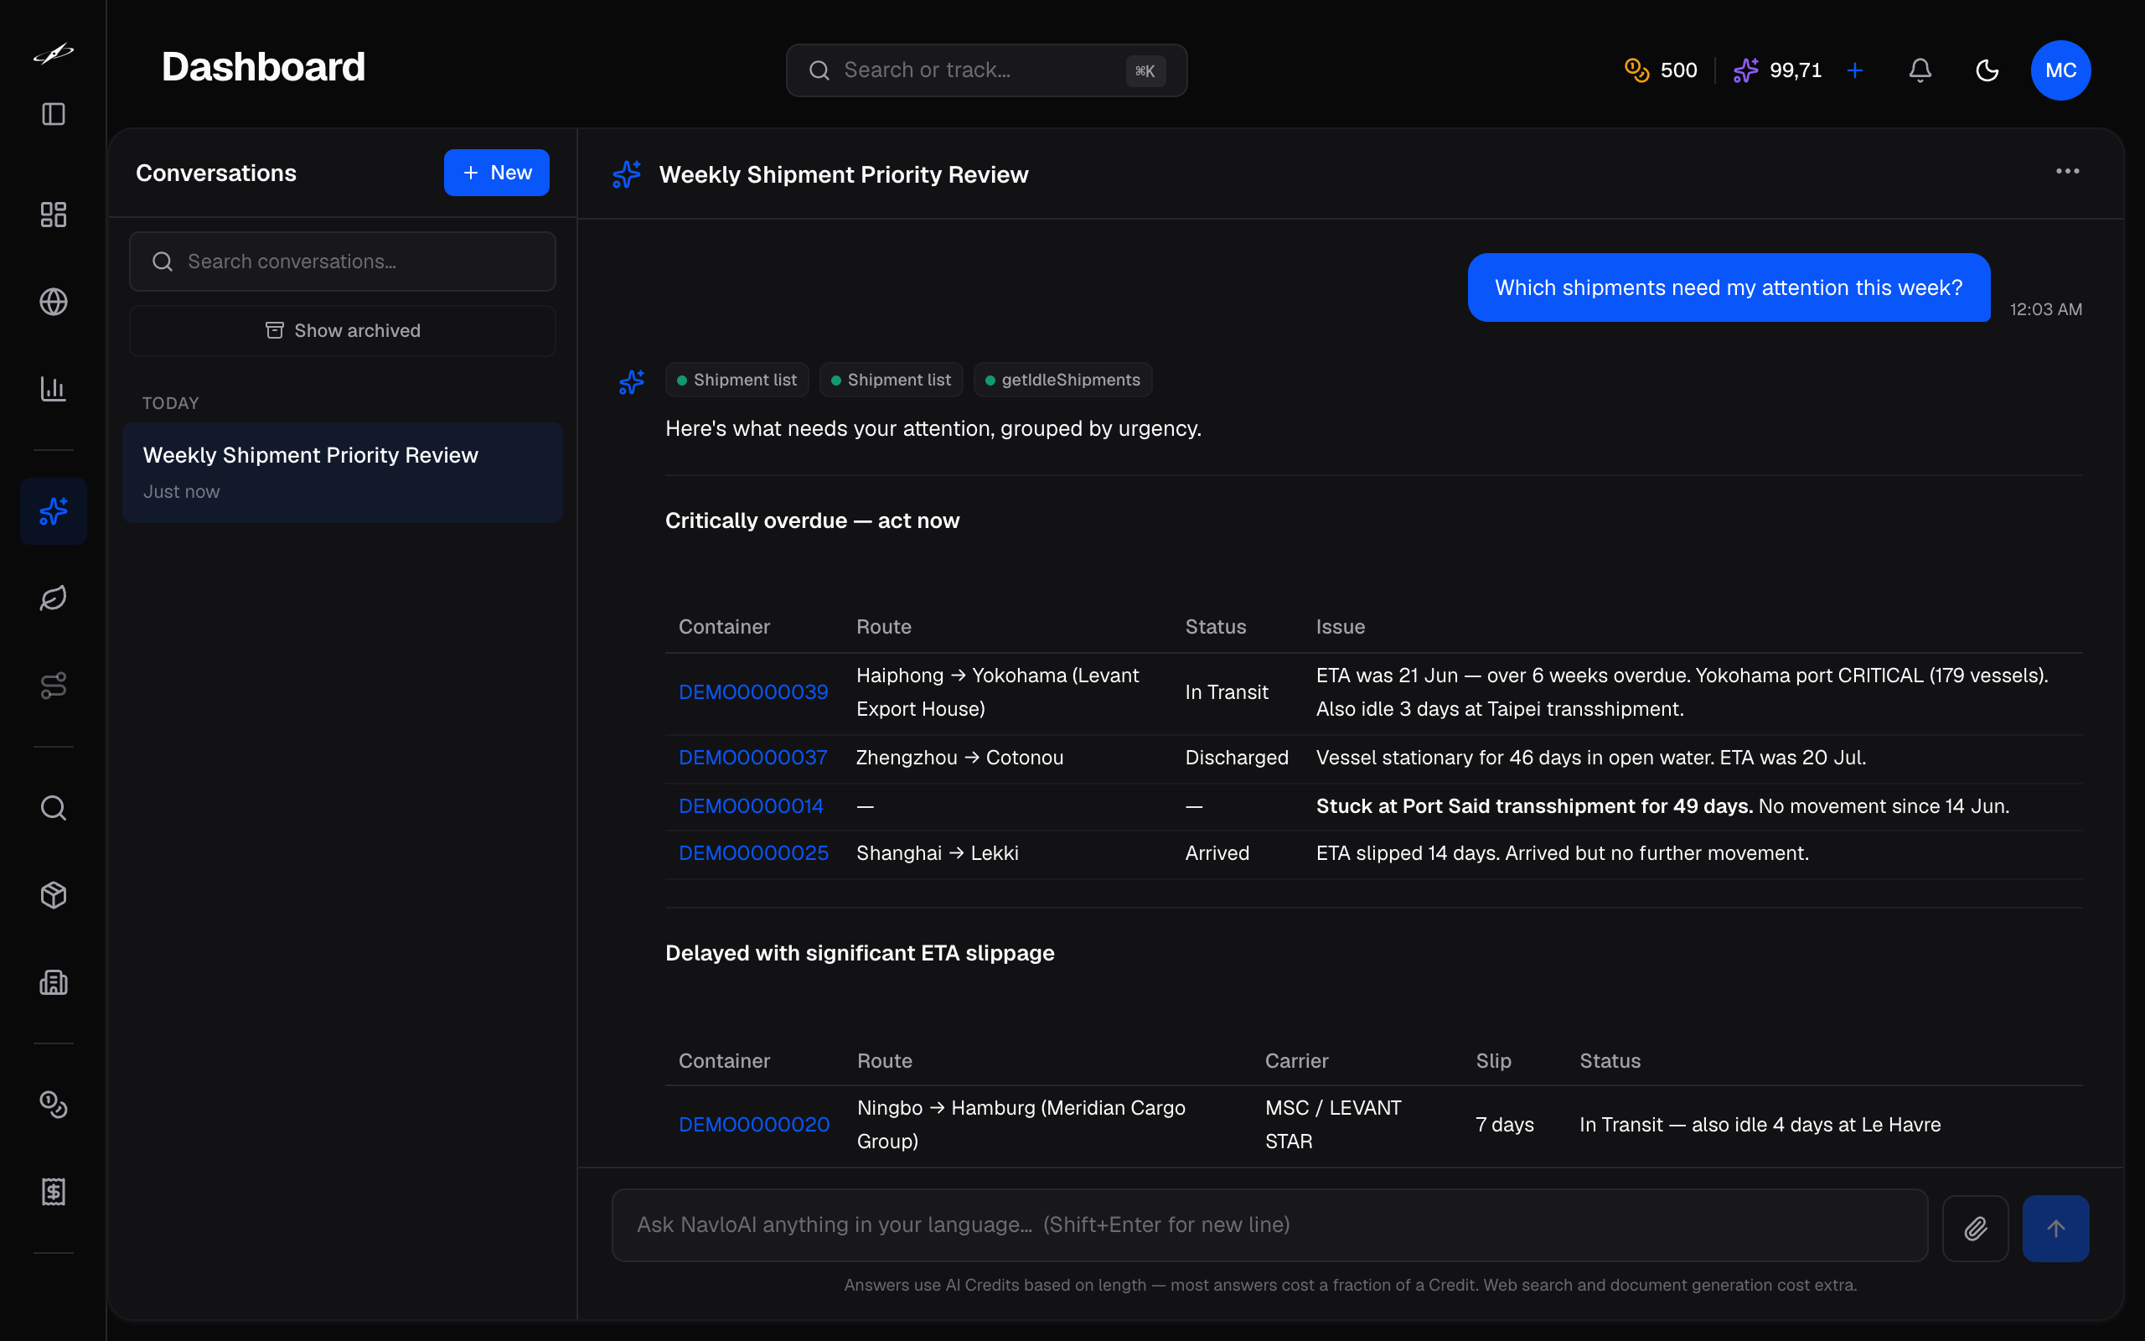
Task: Attach a file with the paperclip icon
Action: 1975,1229
